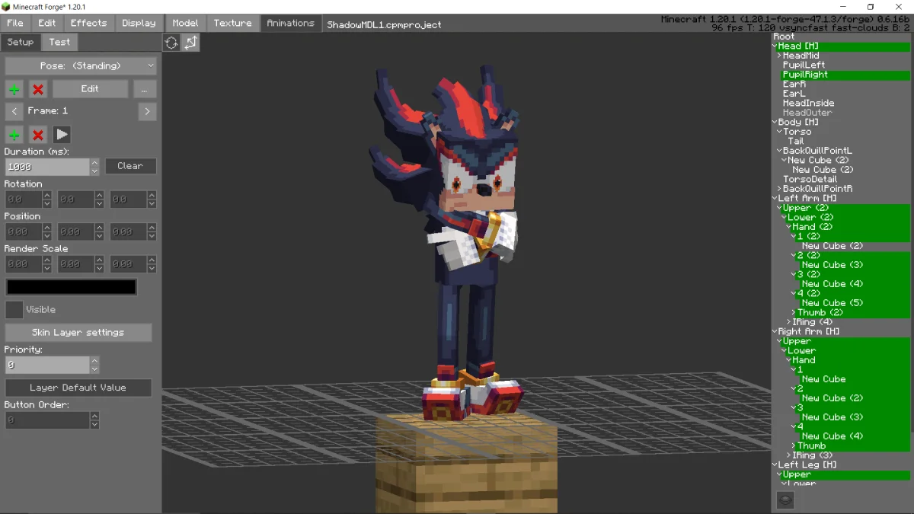
Task: Open the Edit menu in menu bar
Action: [x=47, y=23]
